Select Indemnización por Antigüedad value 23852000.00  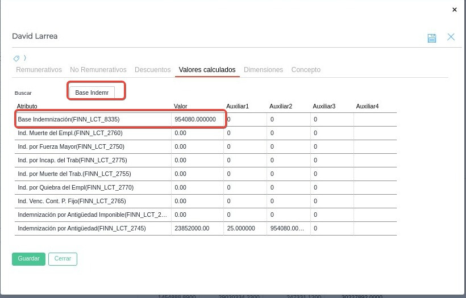[x=192, y=228]
